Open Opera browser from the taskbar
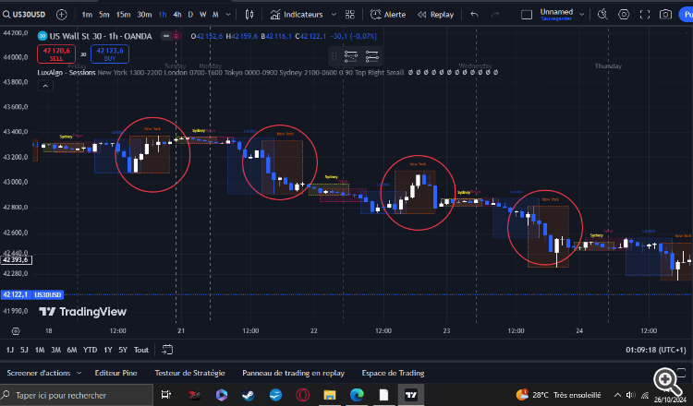This screenshot has height=406, width=693. coord(303,395)
